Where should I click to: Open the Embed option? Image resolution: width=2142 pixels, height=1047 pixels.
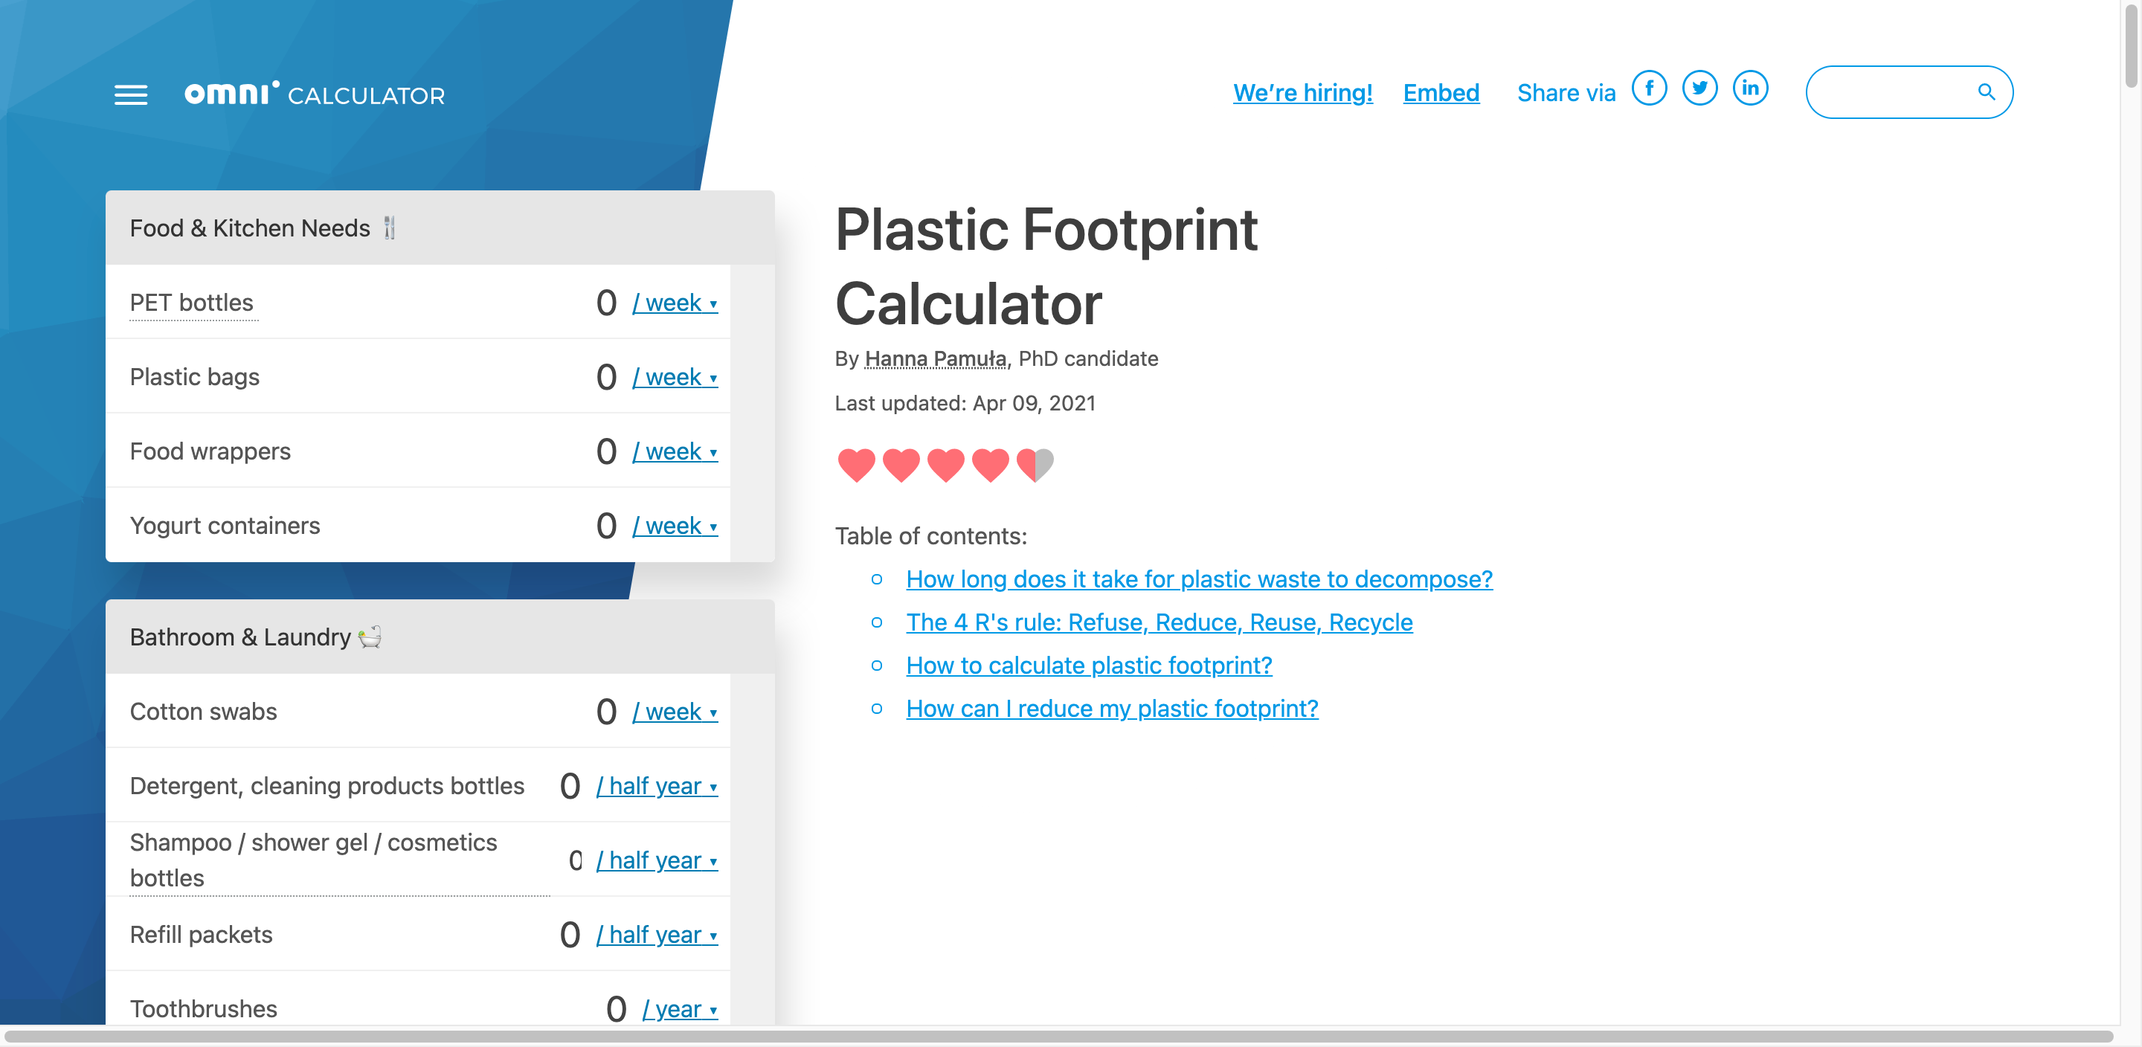coord(1441,92)
